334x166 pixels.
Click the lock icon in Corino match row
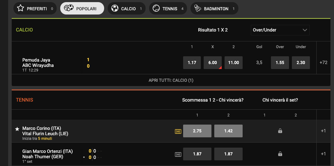pos(280,131)
